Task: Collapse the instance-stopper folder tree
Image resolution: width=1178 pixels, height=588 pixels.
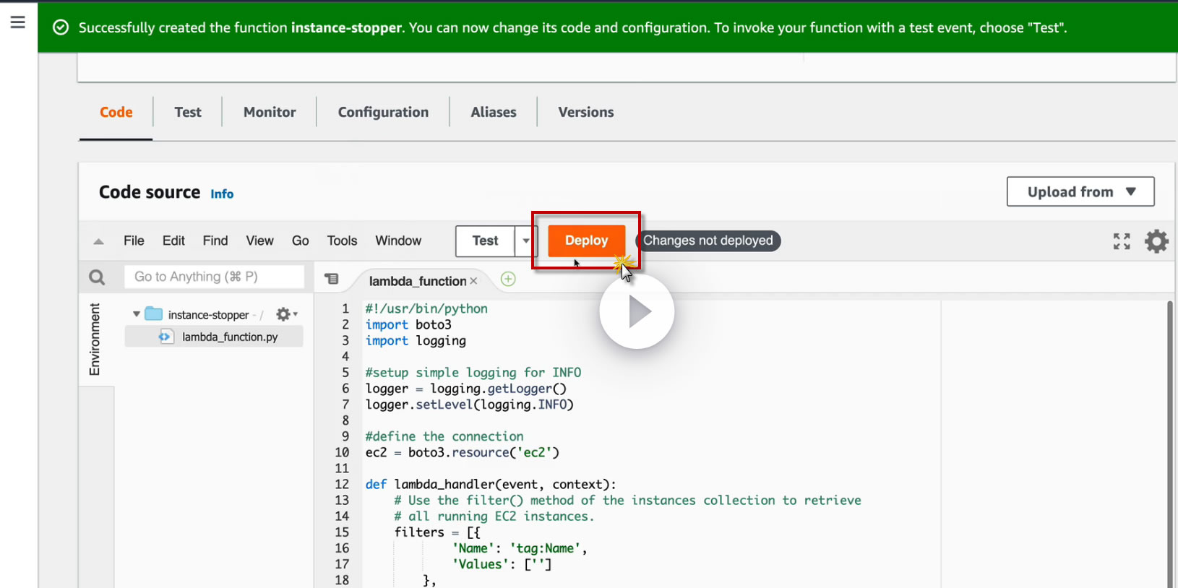Action: pos(136,314)
